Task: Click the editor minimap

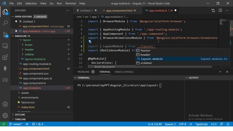Action: tap(224, 43)
